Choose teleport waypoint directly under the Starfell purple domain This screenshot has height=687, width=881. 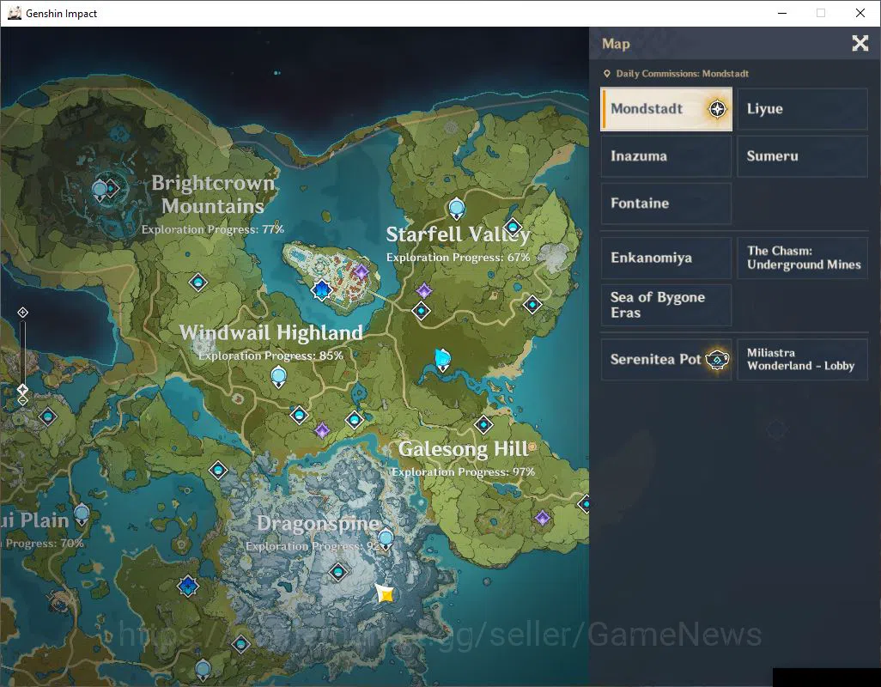(x=421, y=310)
